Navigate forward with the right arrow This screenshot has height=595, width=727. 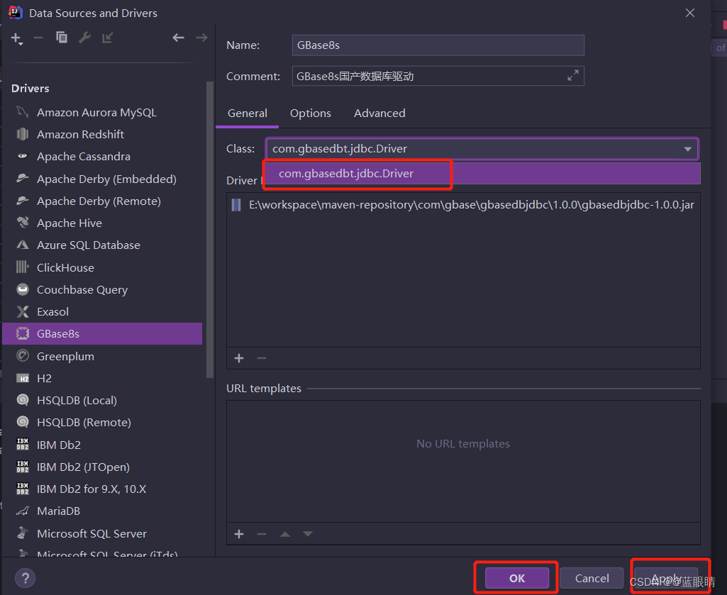pyautogui.click(x=201, y=38)
